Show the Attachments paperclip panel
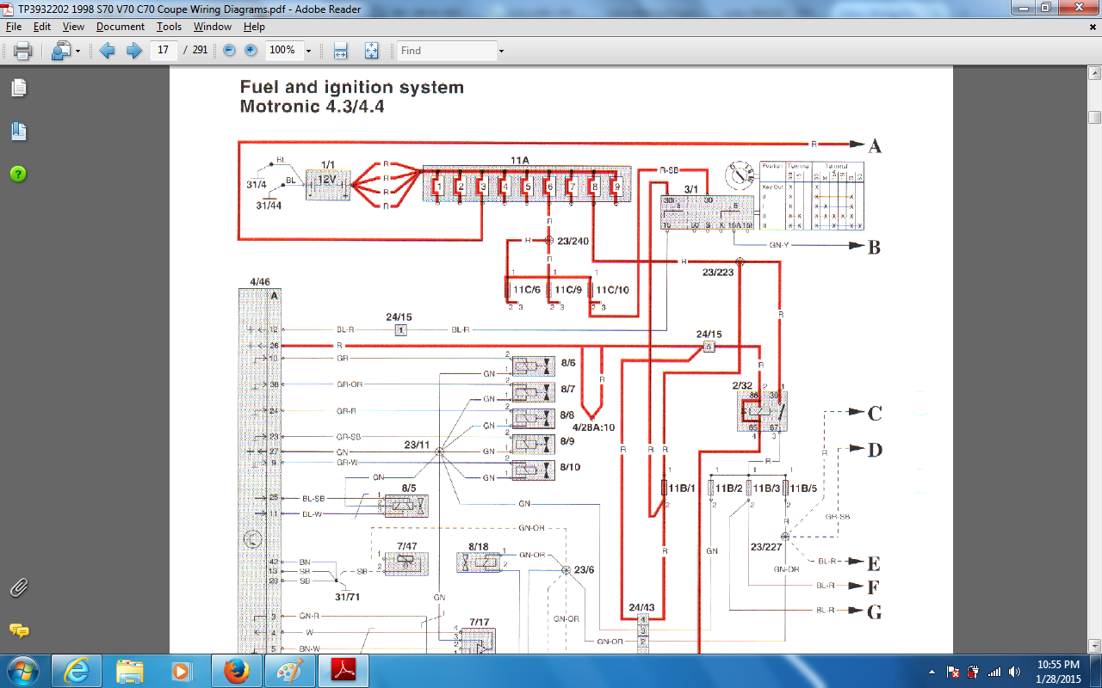The height and width of the screenshot is (688, 1102). coord(18,588)
